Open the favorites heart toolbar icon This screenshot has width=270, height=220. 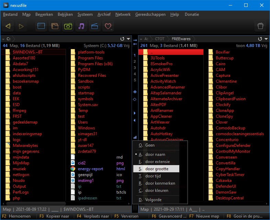pos(108,26)
